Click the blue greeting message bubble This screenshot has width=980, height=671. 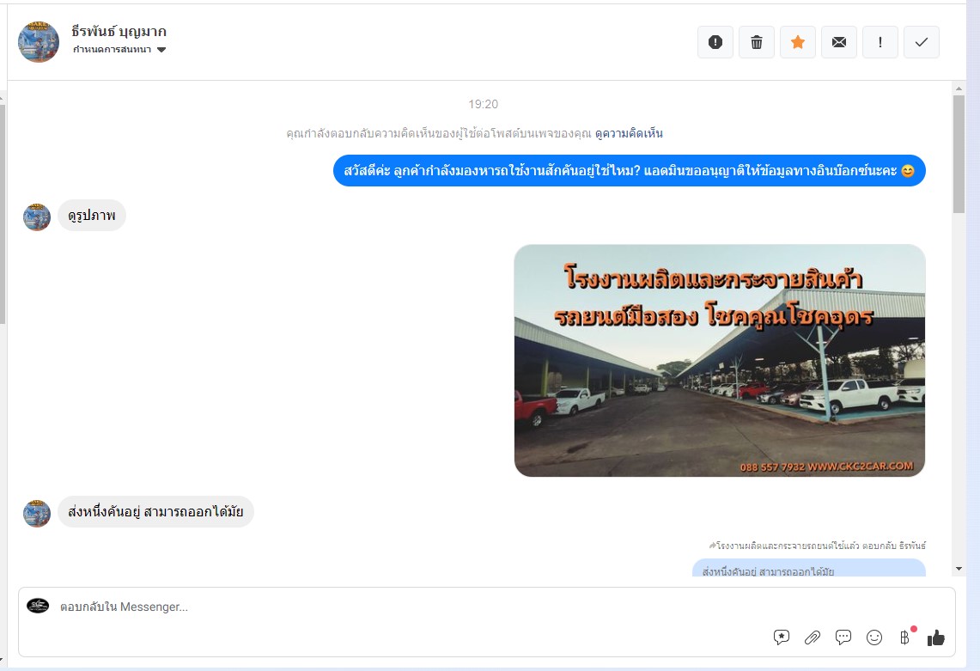(x=630, y=171)
